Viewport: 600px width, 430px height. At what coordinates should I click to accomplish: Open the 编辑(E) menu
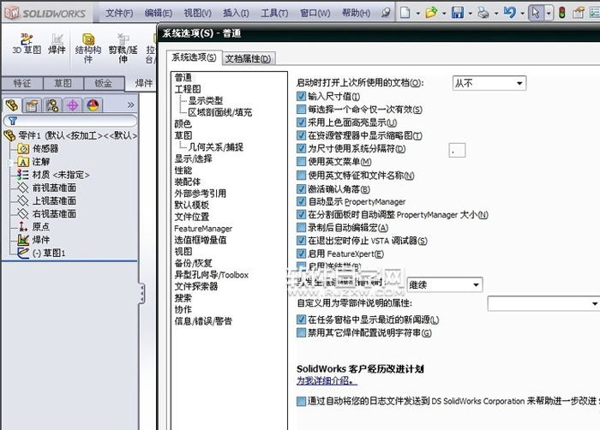coord(158,13)
